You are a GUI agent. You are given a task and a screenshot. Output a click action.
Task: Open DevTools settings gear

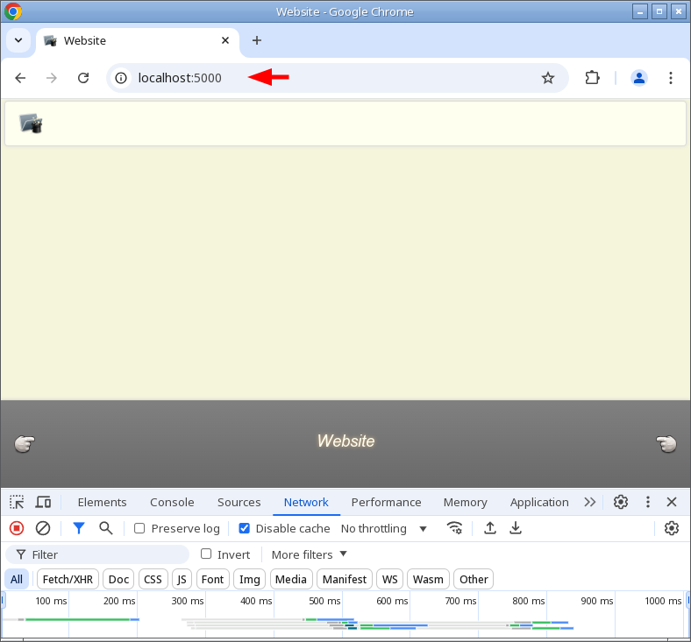pos(621,502)
